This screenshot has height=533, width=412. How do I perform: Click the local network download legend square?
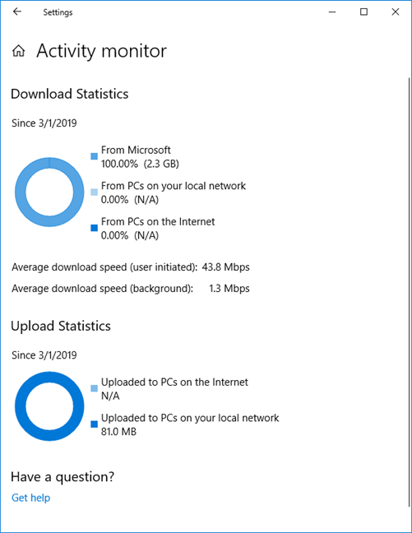tap(95, 192)
